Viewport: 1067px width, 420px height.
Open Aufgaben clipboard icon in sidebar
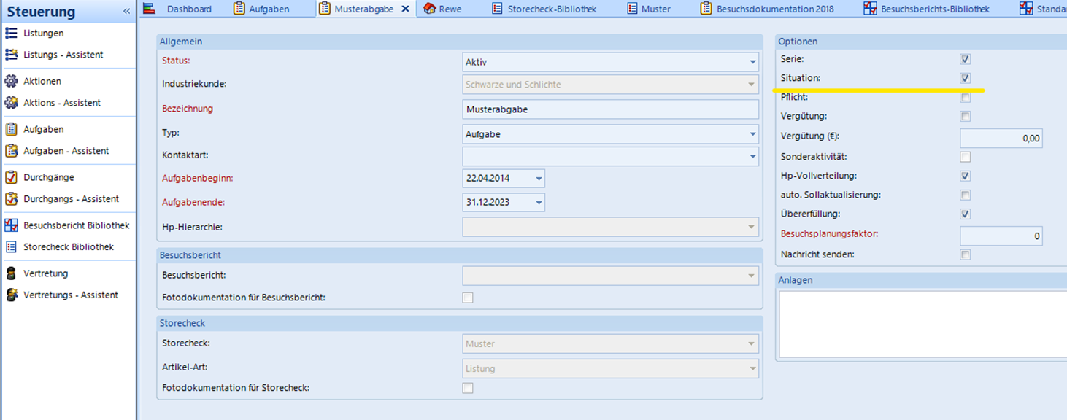click(11, 130)
